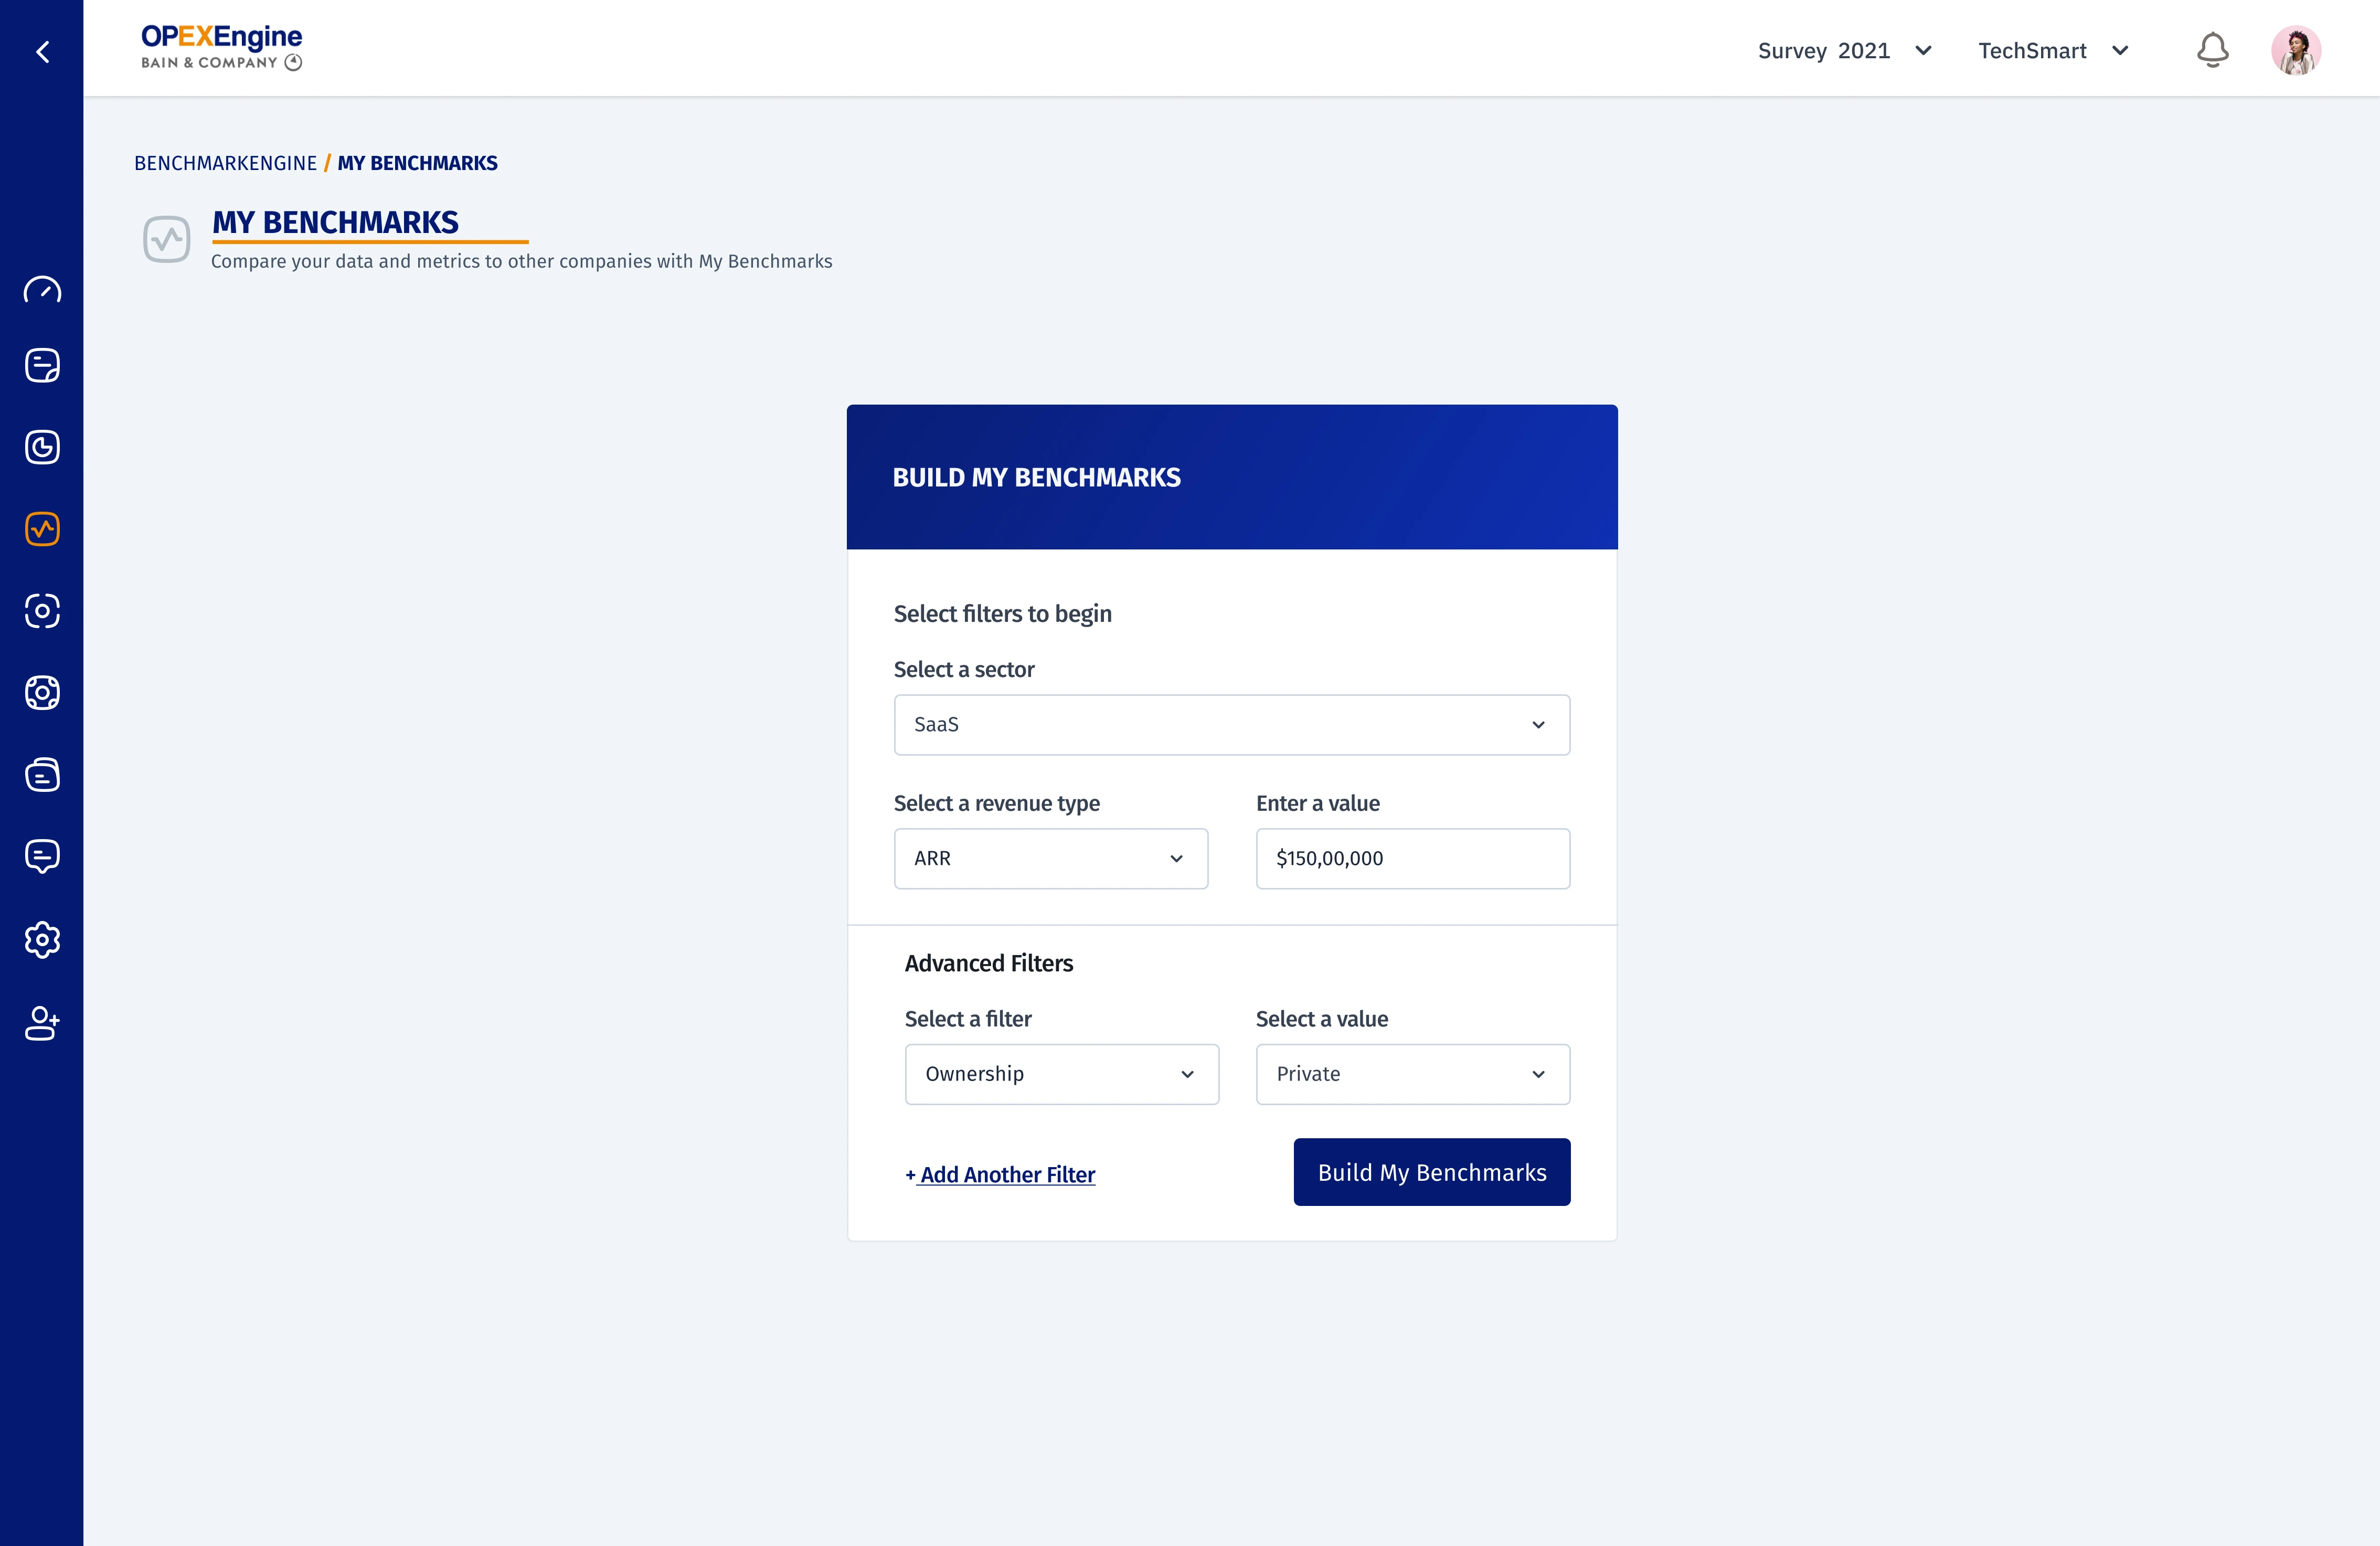Click MY BENCHMARKS breadcrumb item
Viewport: 2380px width, 1546px height.
417,163
